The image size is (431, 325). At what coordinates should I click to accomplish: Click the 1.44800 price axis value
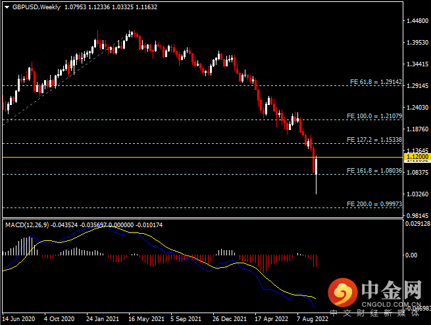418,21
